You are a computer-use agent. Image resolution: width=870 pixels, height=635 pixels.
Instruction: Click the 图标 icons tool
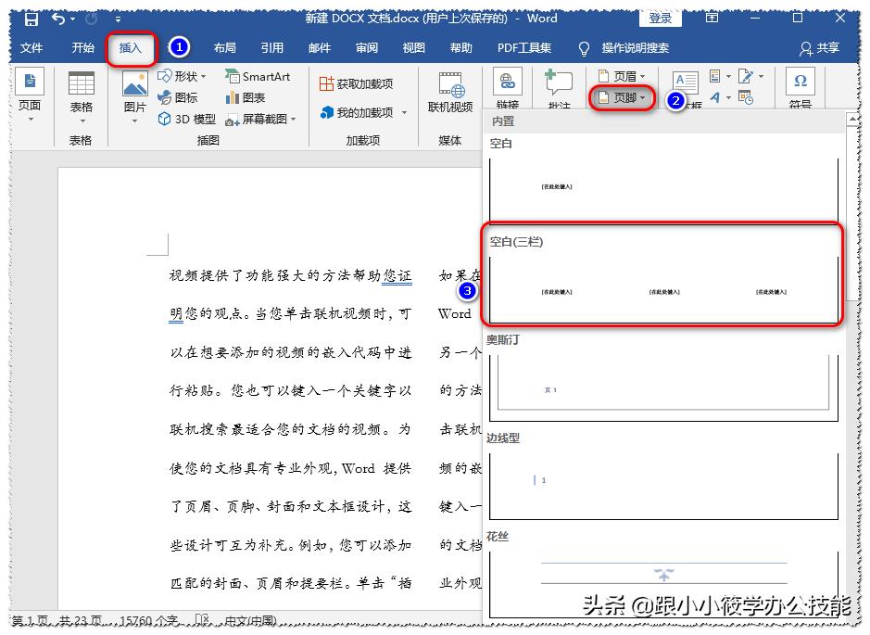pyautogui.click(x=183, y=97)
